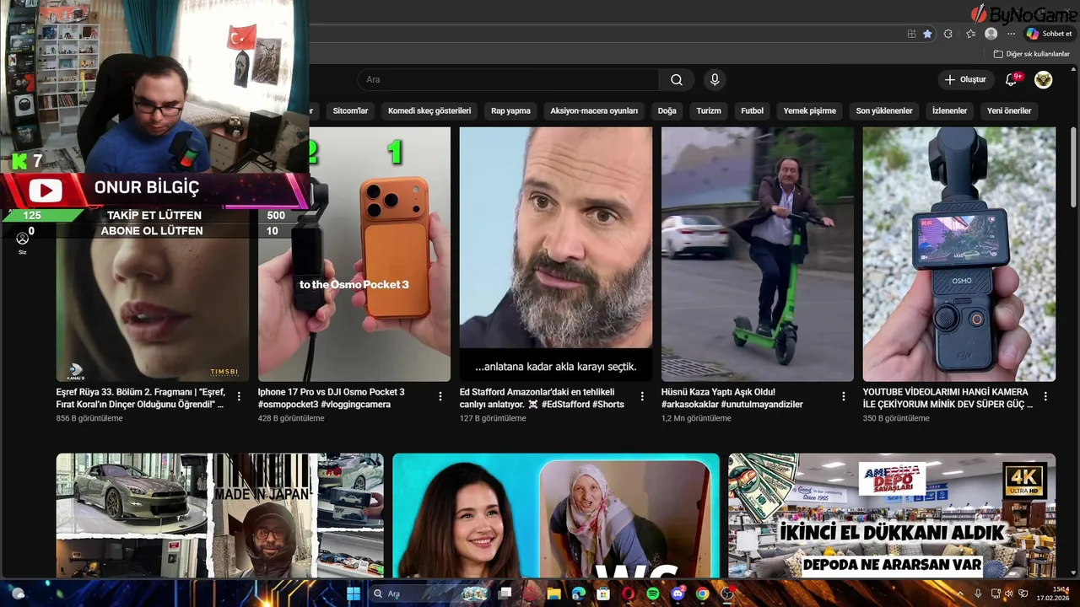Play the smiling woman and grandmother thumbnail
The height and width of the screenshot is (607, 1080).
556,516
